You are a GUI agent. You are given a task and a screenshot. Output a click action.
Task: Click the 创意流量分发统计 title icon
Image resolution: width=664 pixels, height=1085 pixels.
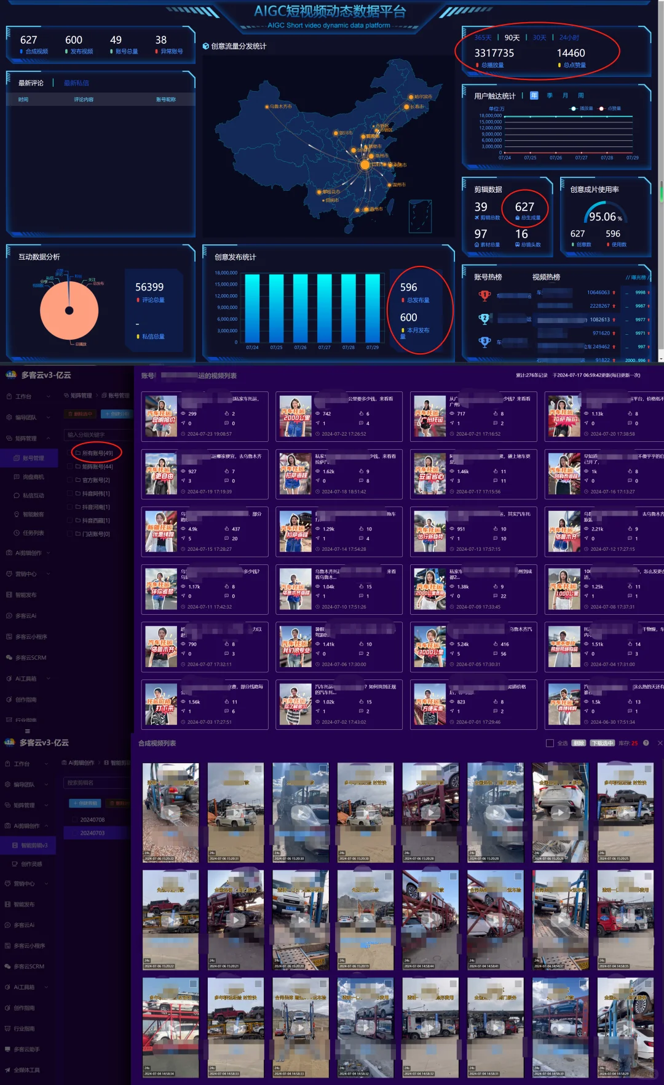coord(206,46)
